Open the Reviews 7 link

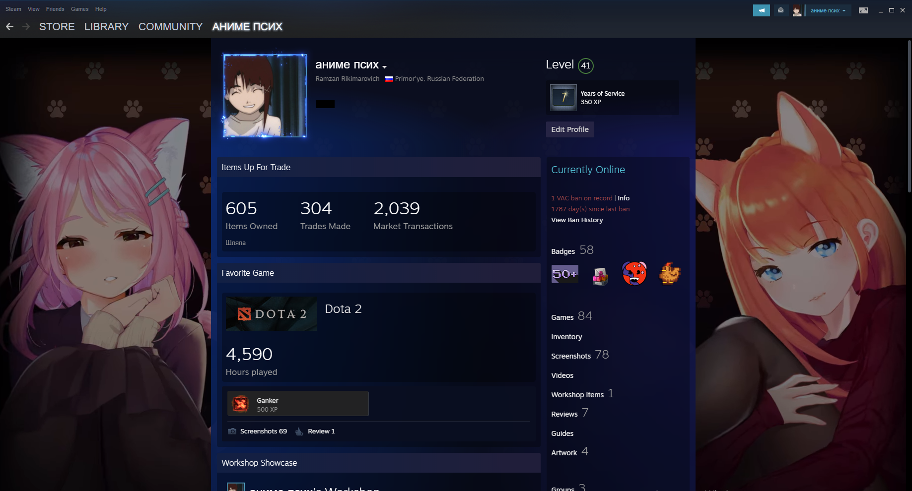569,413
